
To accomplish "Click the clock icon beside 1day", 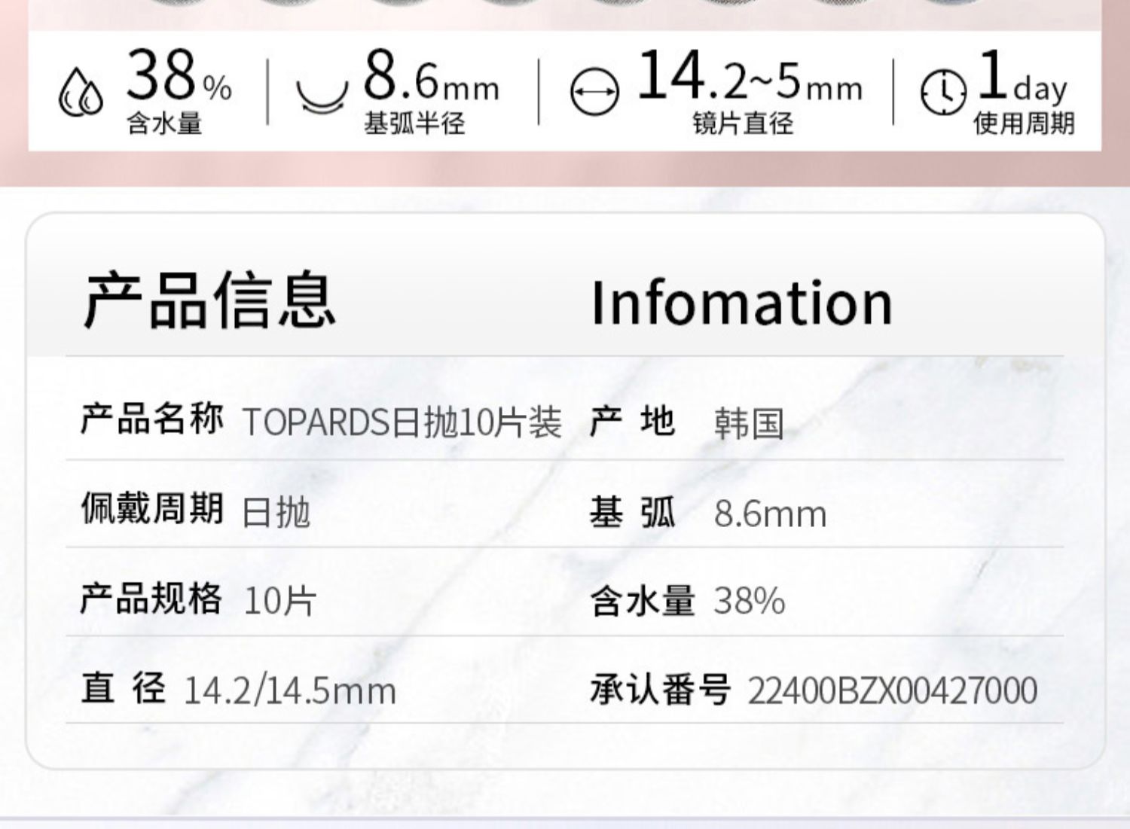I will click(x=943, y=93).
